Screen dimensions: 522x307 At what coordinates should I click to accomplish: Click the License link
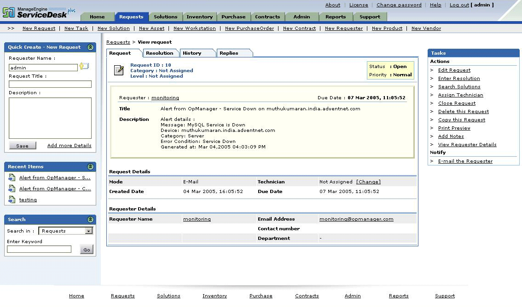click(x=359, y=5)
